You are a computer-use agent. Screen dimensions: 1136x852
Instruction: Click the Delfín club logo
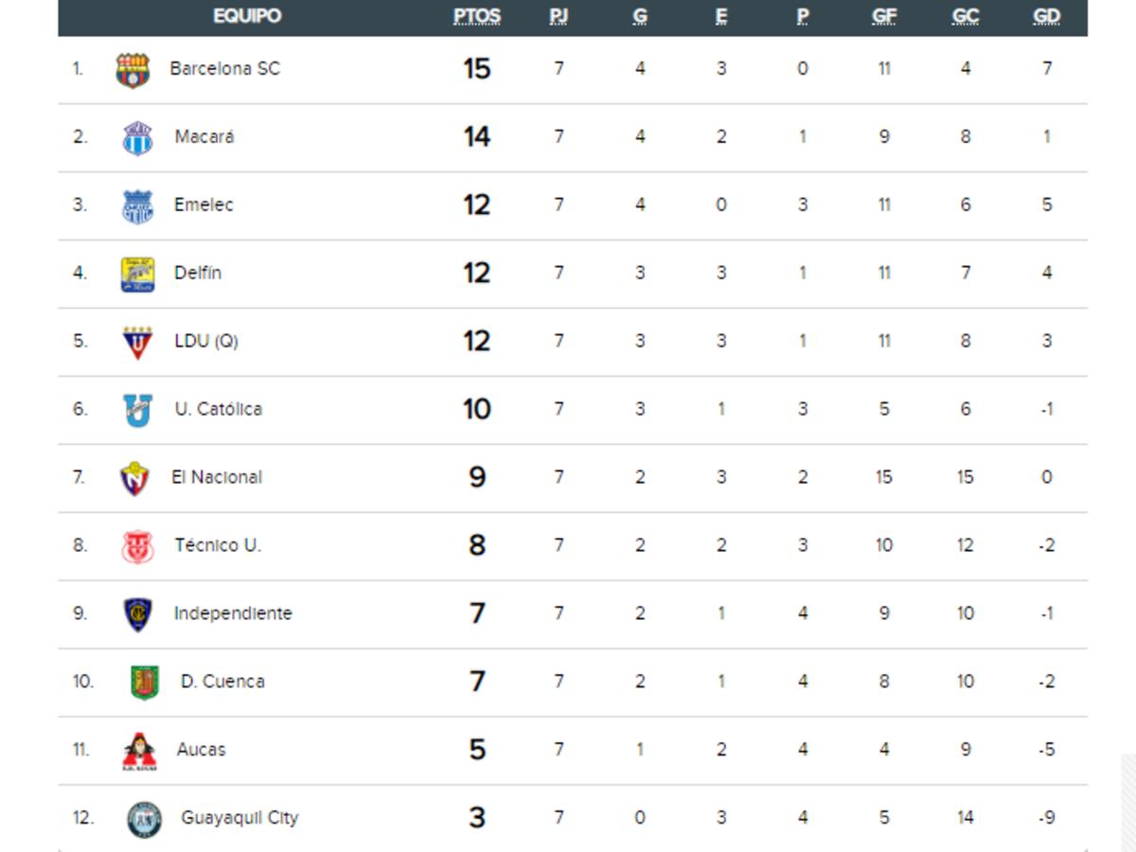point(137,275)
